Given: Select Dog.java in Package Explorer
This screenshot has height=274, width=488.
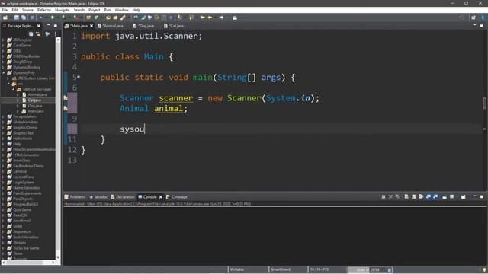Looking at the screenshot, I should tap(35, 106).
